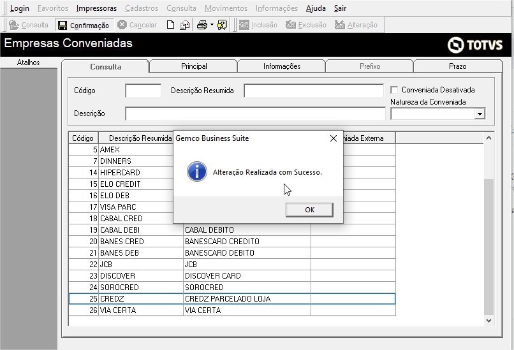This screenshot has width=514, height=350.
Task: Click the Código input field
Action: pyautogui.click(x=143, y=91)
